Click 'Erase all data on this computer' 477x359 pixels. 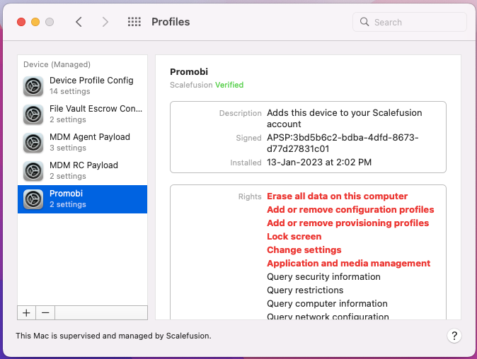pos(337,196)
